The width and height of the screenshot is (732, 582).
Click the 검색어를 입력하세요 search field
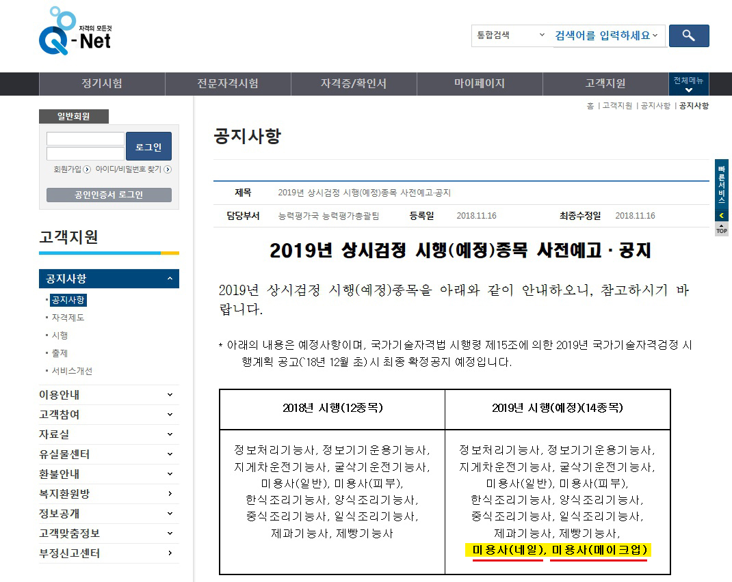(605, 36)
